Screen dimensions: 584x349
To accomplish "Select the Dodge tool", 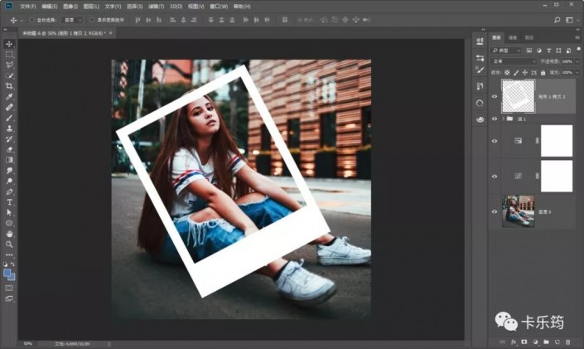I will coord(9,182).
